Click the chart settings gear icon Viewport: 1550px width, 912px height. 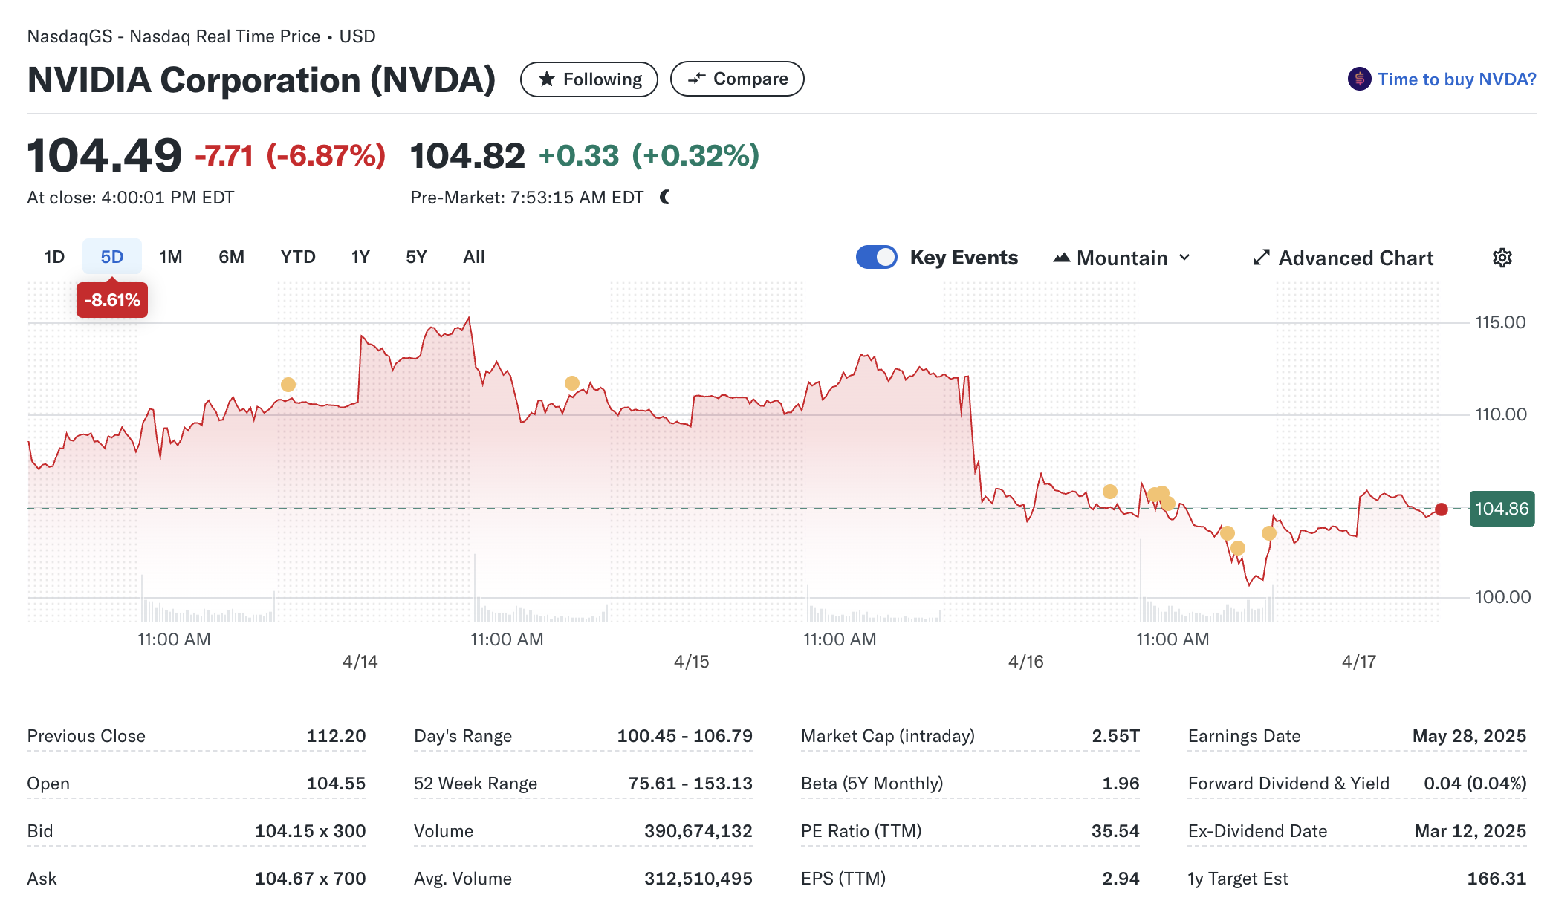(1502, 258)
